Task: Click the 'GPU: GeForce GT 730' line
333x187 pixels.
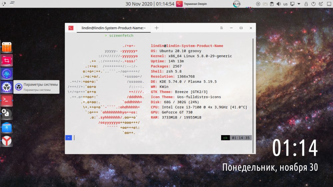Action: pos(171,112)
